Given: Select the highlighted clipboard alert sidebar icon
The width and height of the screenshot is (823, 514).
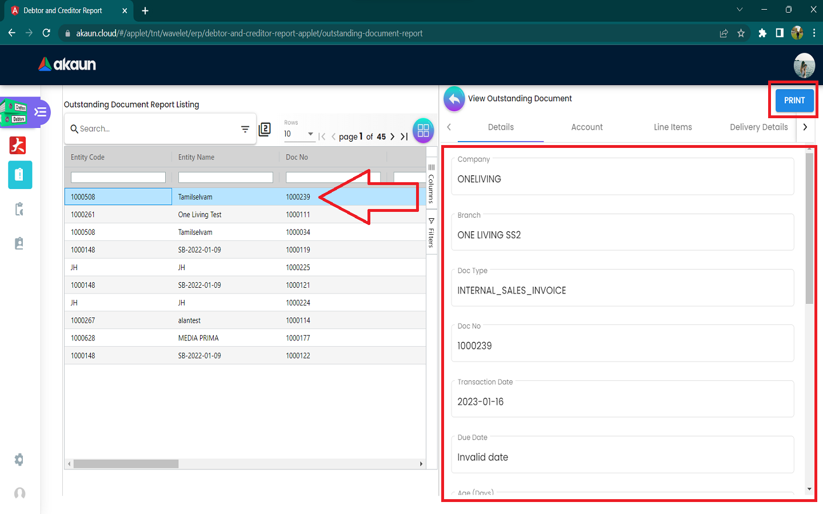Looking at the screenshot, I should [19, 175].
